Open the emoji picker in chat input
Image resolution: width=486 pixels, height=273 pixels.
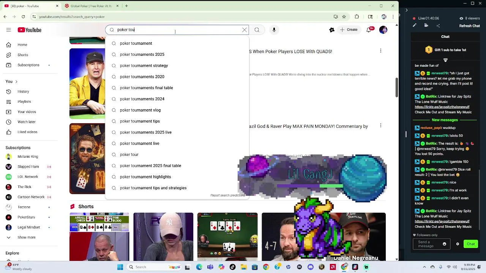(x=444, y=244)
